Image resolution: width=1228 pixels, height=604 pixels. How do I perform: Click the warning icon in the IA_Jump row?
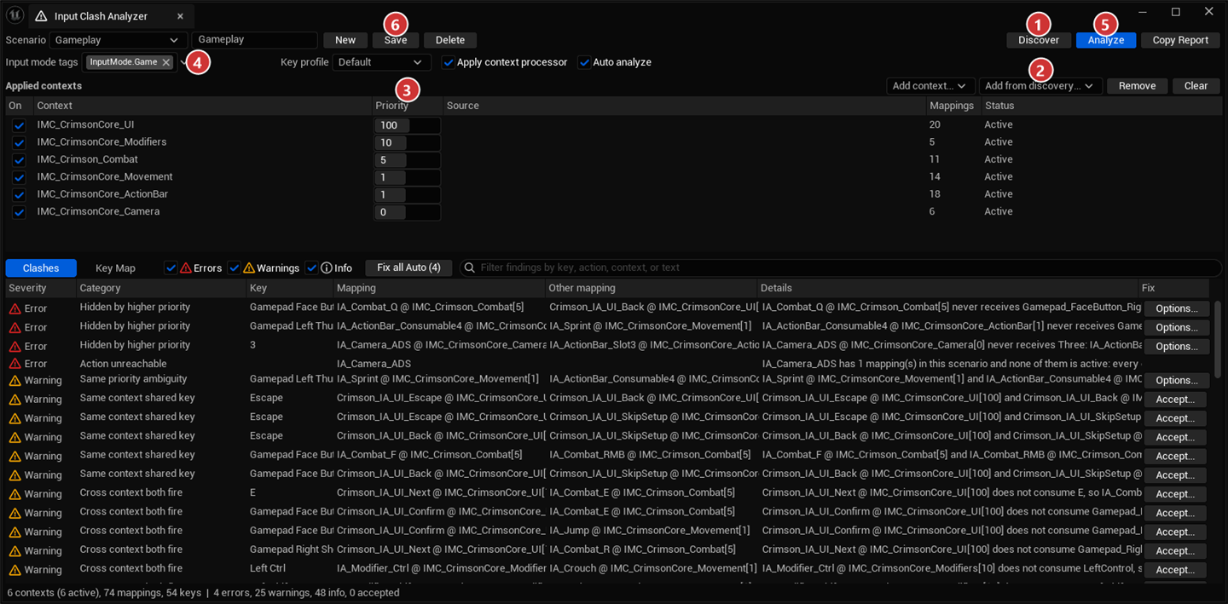14,532
